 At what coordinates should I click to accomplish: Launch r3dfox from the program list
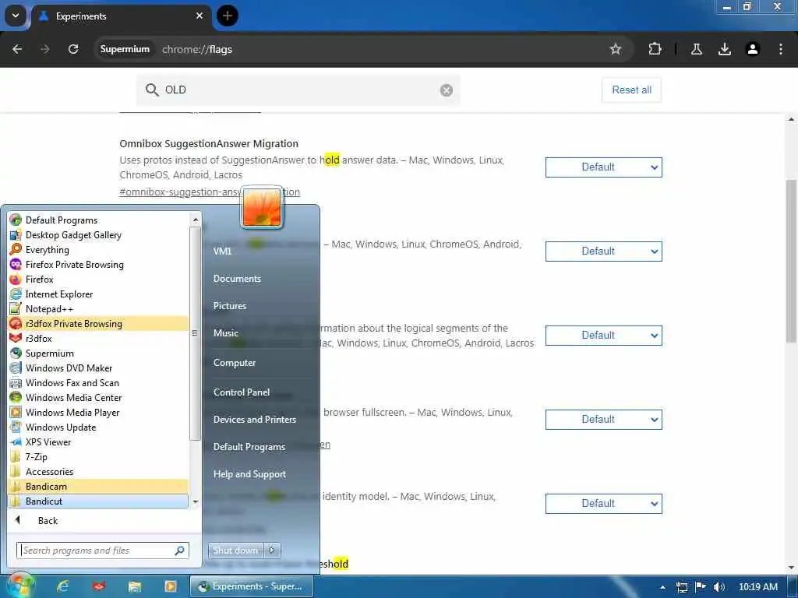[99, 338]
